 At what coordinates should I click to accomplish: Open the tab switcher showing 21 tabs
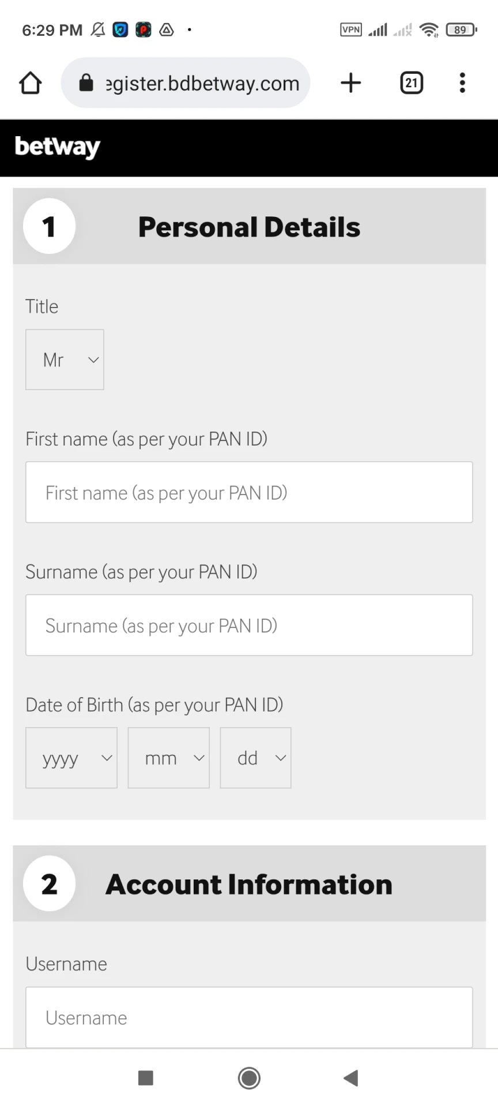pos(411,83)
